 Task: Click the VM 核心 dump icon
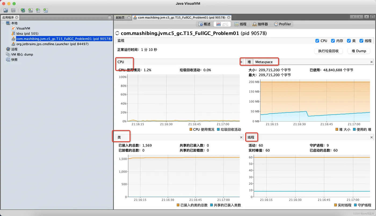(x=8, y=54)
